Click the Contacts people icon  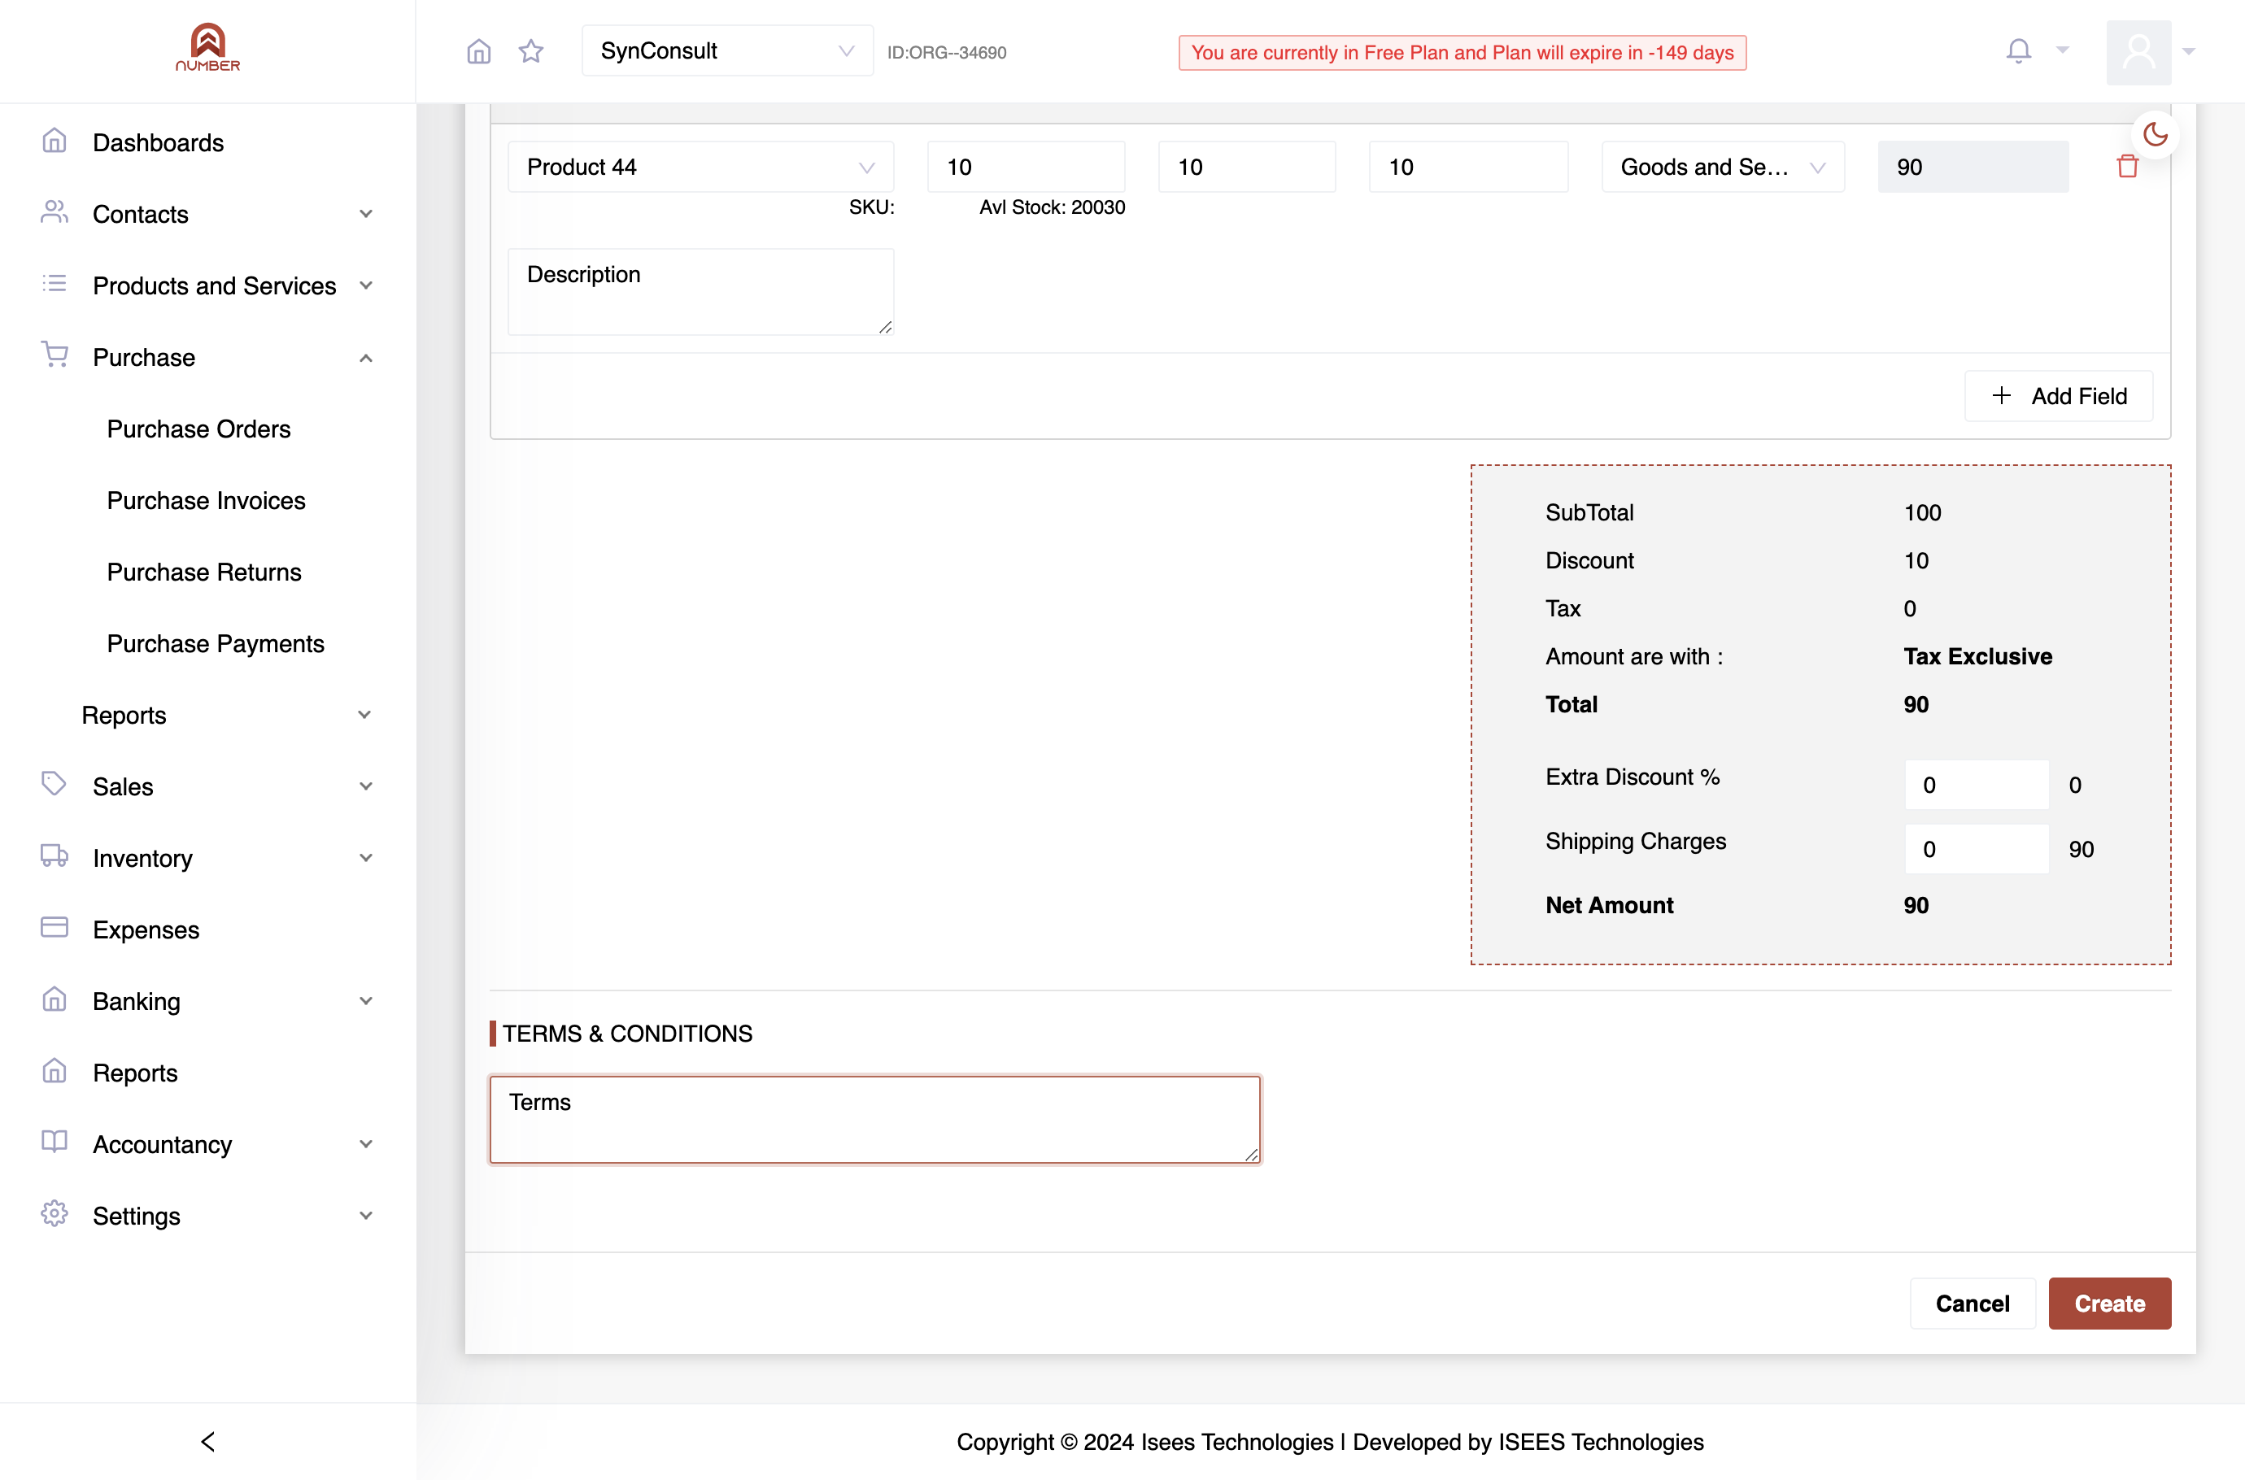click(x=54, y=212)
